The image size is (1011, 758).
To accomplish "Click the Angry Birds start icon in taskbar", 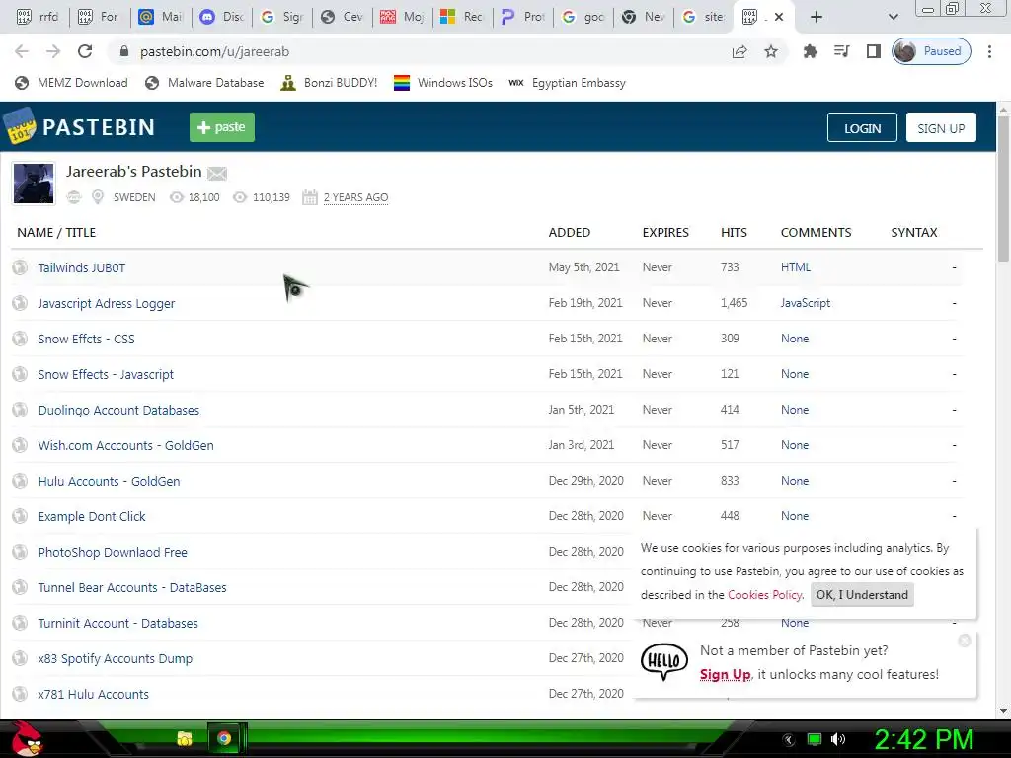I will click(26, 738).
